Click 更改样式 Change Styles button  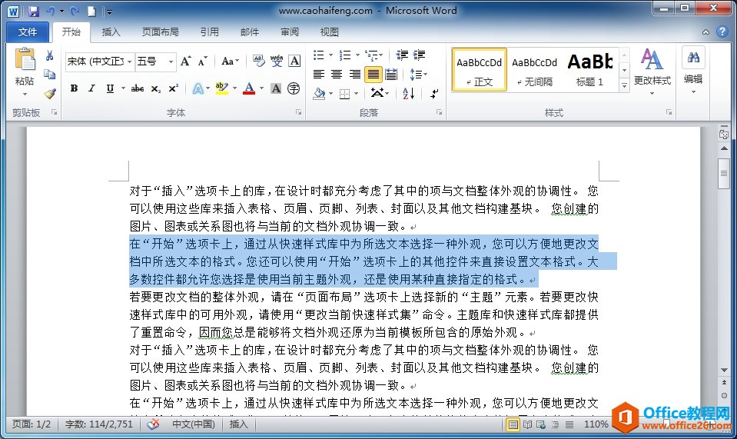pyautogui.click(x=652, y=72)
